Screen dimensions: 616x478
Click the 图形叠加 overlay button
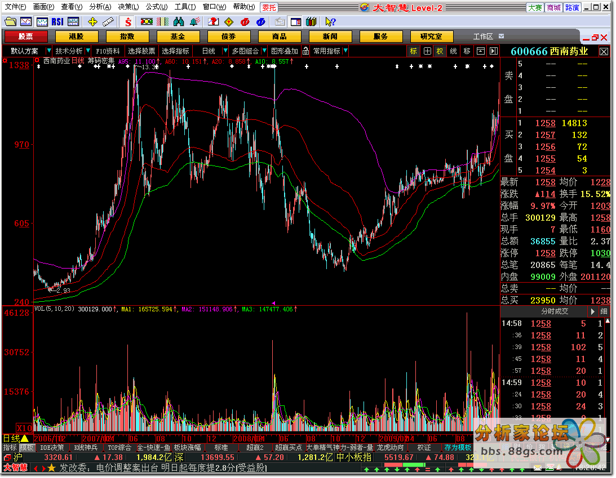click(285, 51)
